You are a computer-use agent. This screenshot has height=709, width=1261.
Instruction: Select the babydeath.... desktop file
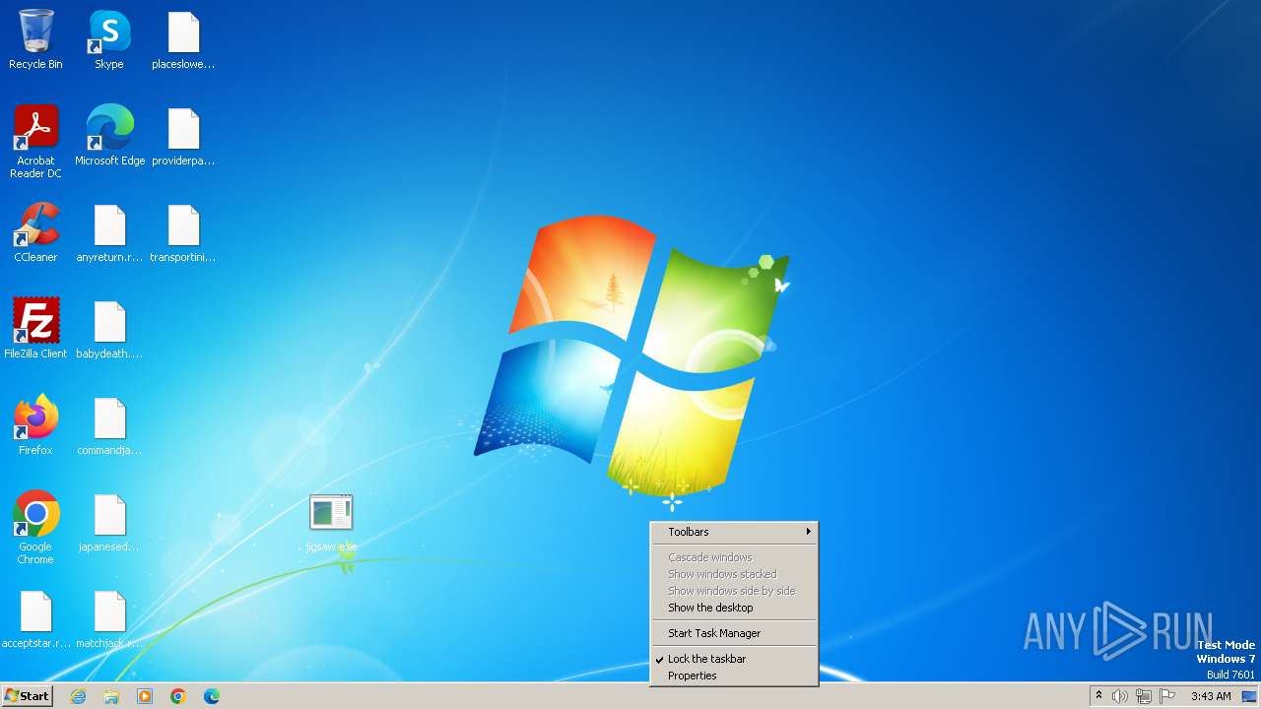pos(109,329)
